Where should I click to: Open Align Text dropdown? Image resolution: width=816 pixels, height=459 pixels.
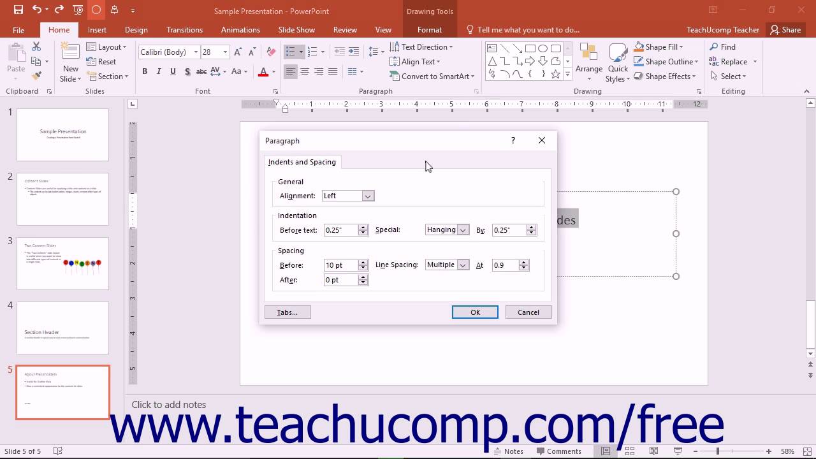coord(414,61)
